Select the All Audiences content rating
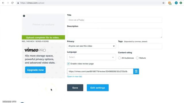Image resolution: width=184 pixels, height=103 pixels. pyautogui.click(x=120, y=58)
